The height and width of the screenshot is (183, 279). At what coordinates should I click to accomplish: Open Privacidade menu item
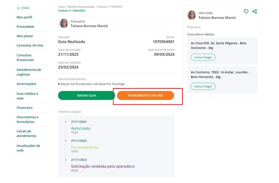25,27
